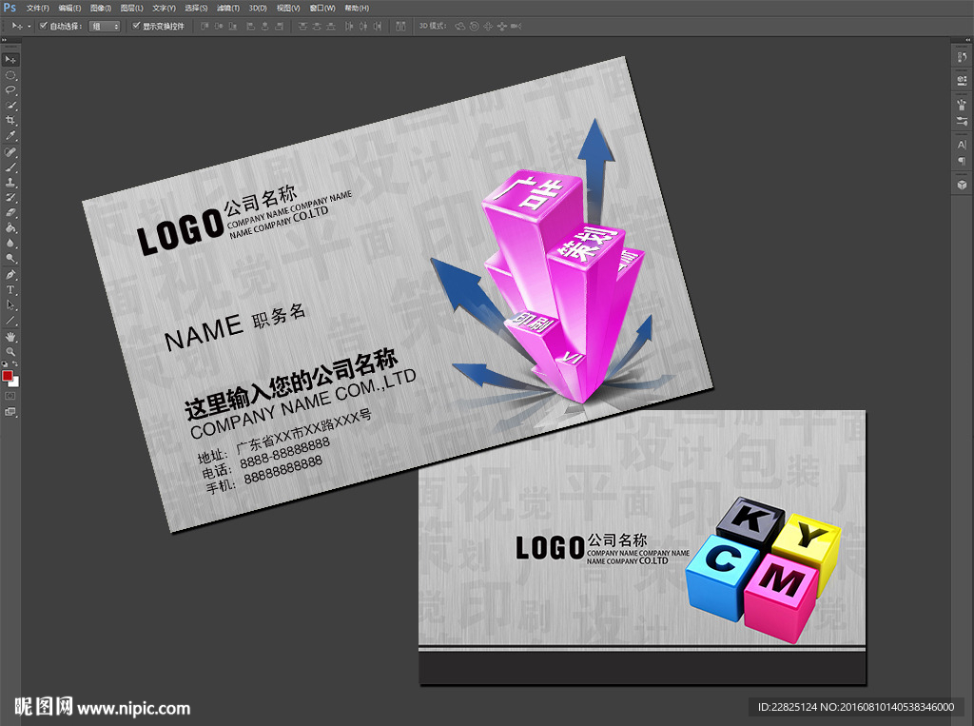Open the Paragraph panel icon
The image size is (974, 726).
(963, 161)
